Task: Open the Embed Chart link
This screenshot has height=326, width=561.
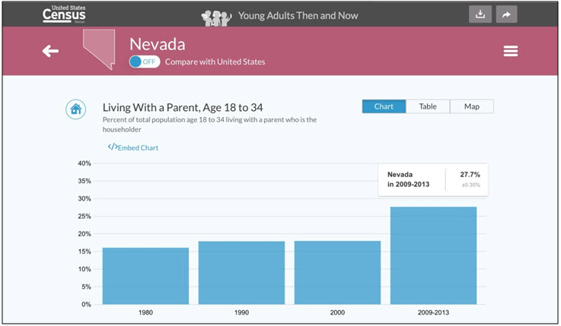Action: pos(133,147)
